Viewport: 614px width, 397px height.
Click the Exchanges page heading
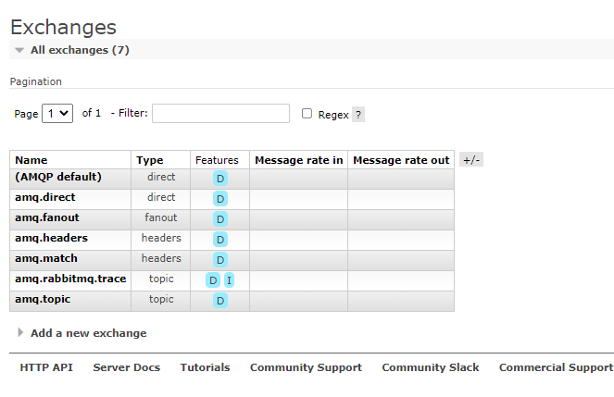[63, 27]
